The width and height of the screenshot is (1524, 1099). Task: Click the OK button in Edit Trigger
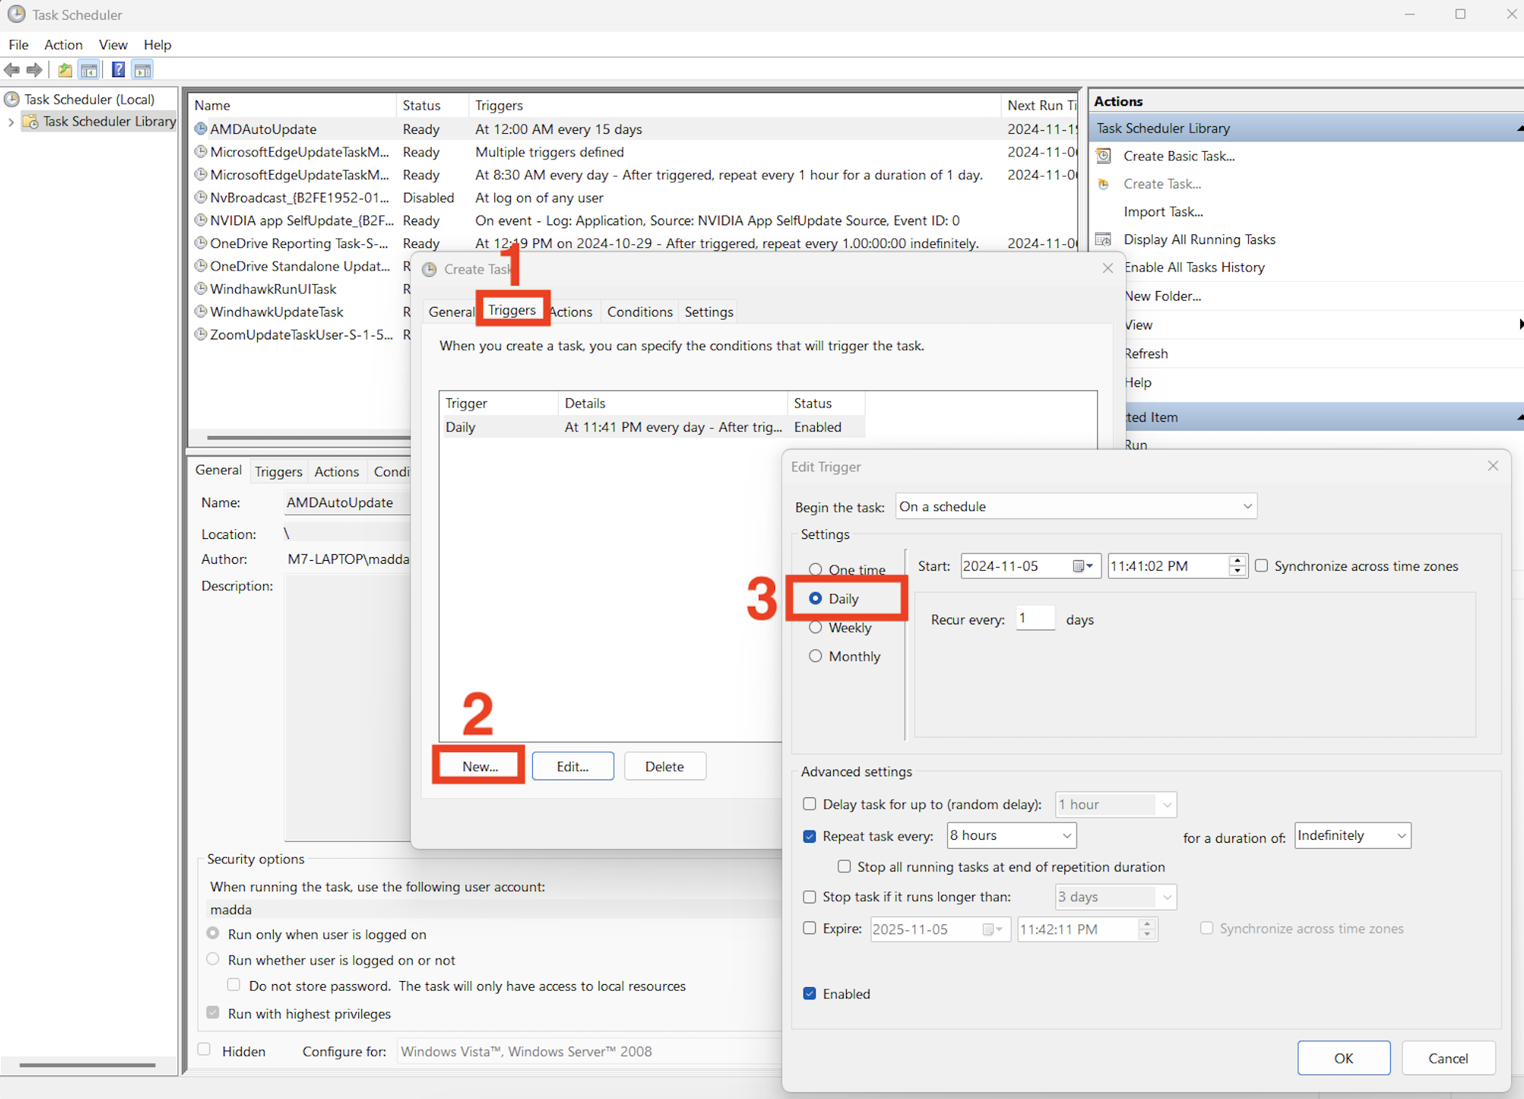point(1343,1057)
